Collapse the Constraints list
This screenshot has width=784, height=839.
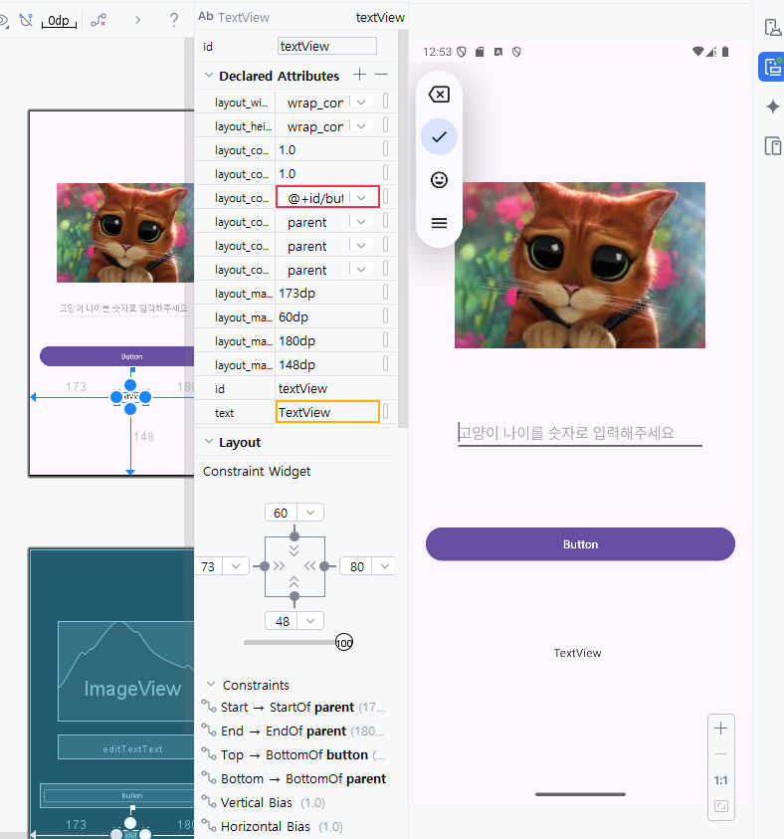coord(211,684)
